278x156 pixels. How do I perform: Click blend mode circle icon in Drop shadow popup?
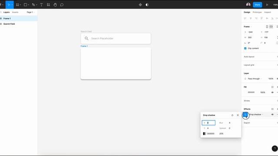pos(232,115)
